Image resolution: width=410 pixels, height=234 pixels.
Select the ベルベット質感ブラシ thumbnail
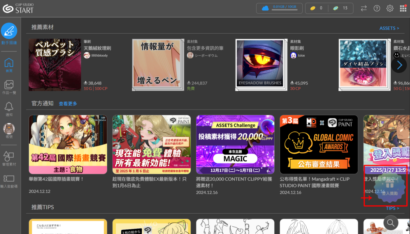click(x=55, y=65)
